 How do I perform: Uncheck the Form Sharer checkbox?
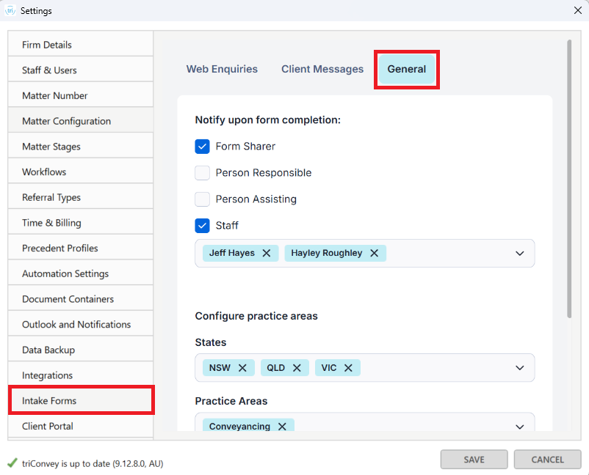[202, 147]
